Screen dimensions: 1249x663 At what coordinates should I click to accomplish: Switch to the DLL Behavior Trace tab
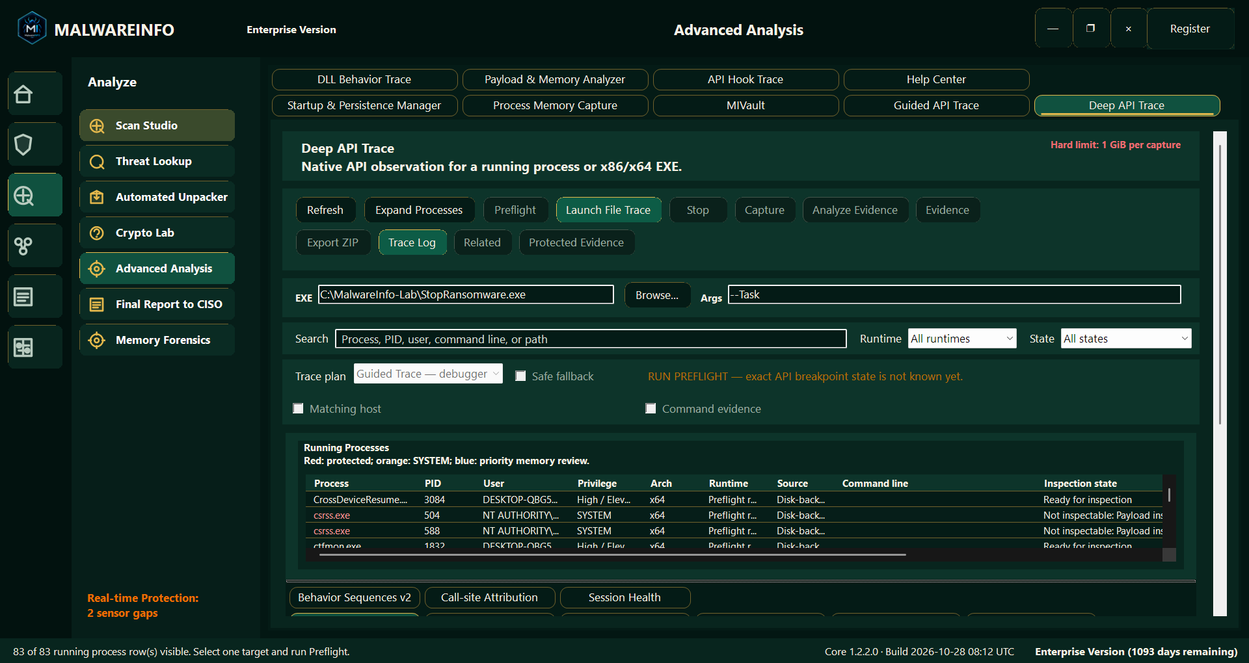click(x=364, y=79)
